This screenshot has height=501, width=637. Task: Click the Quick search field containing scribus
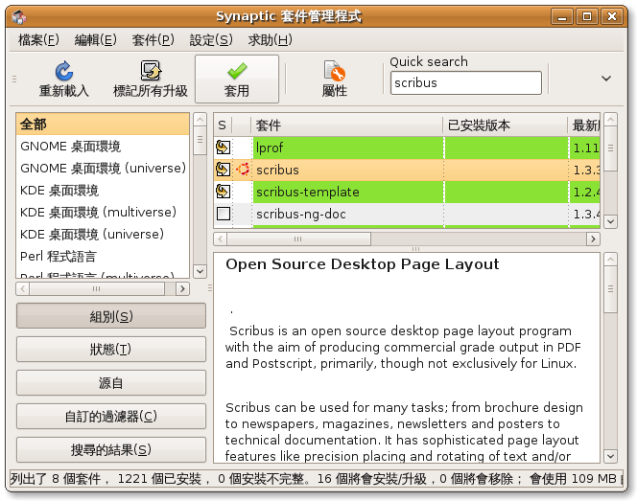coord(466,82)
